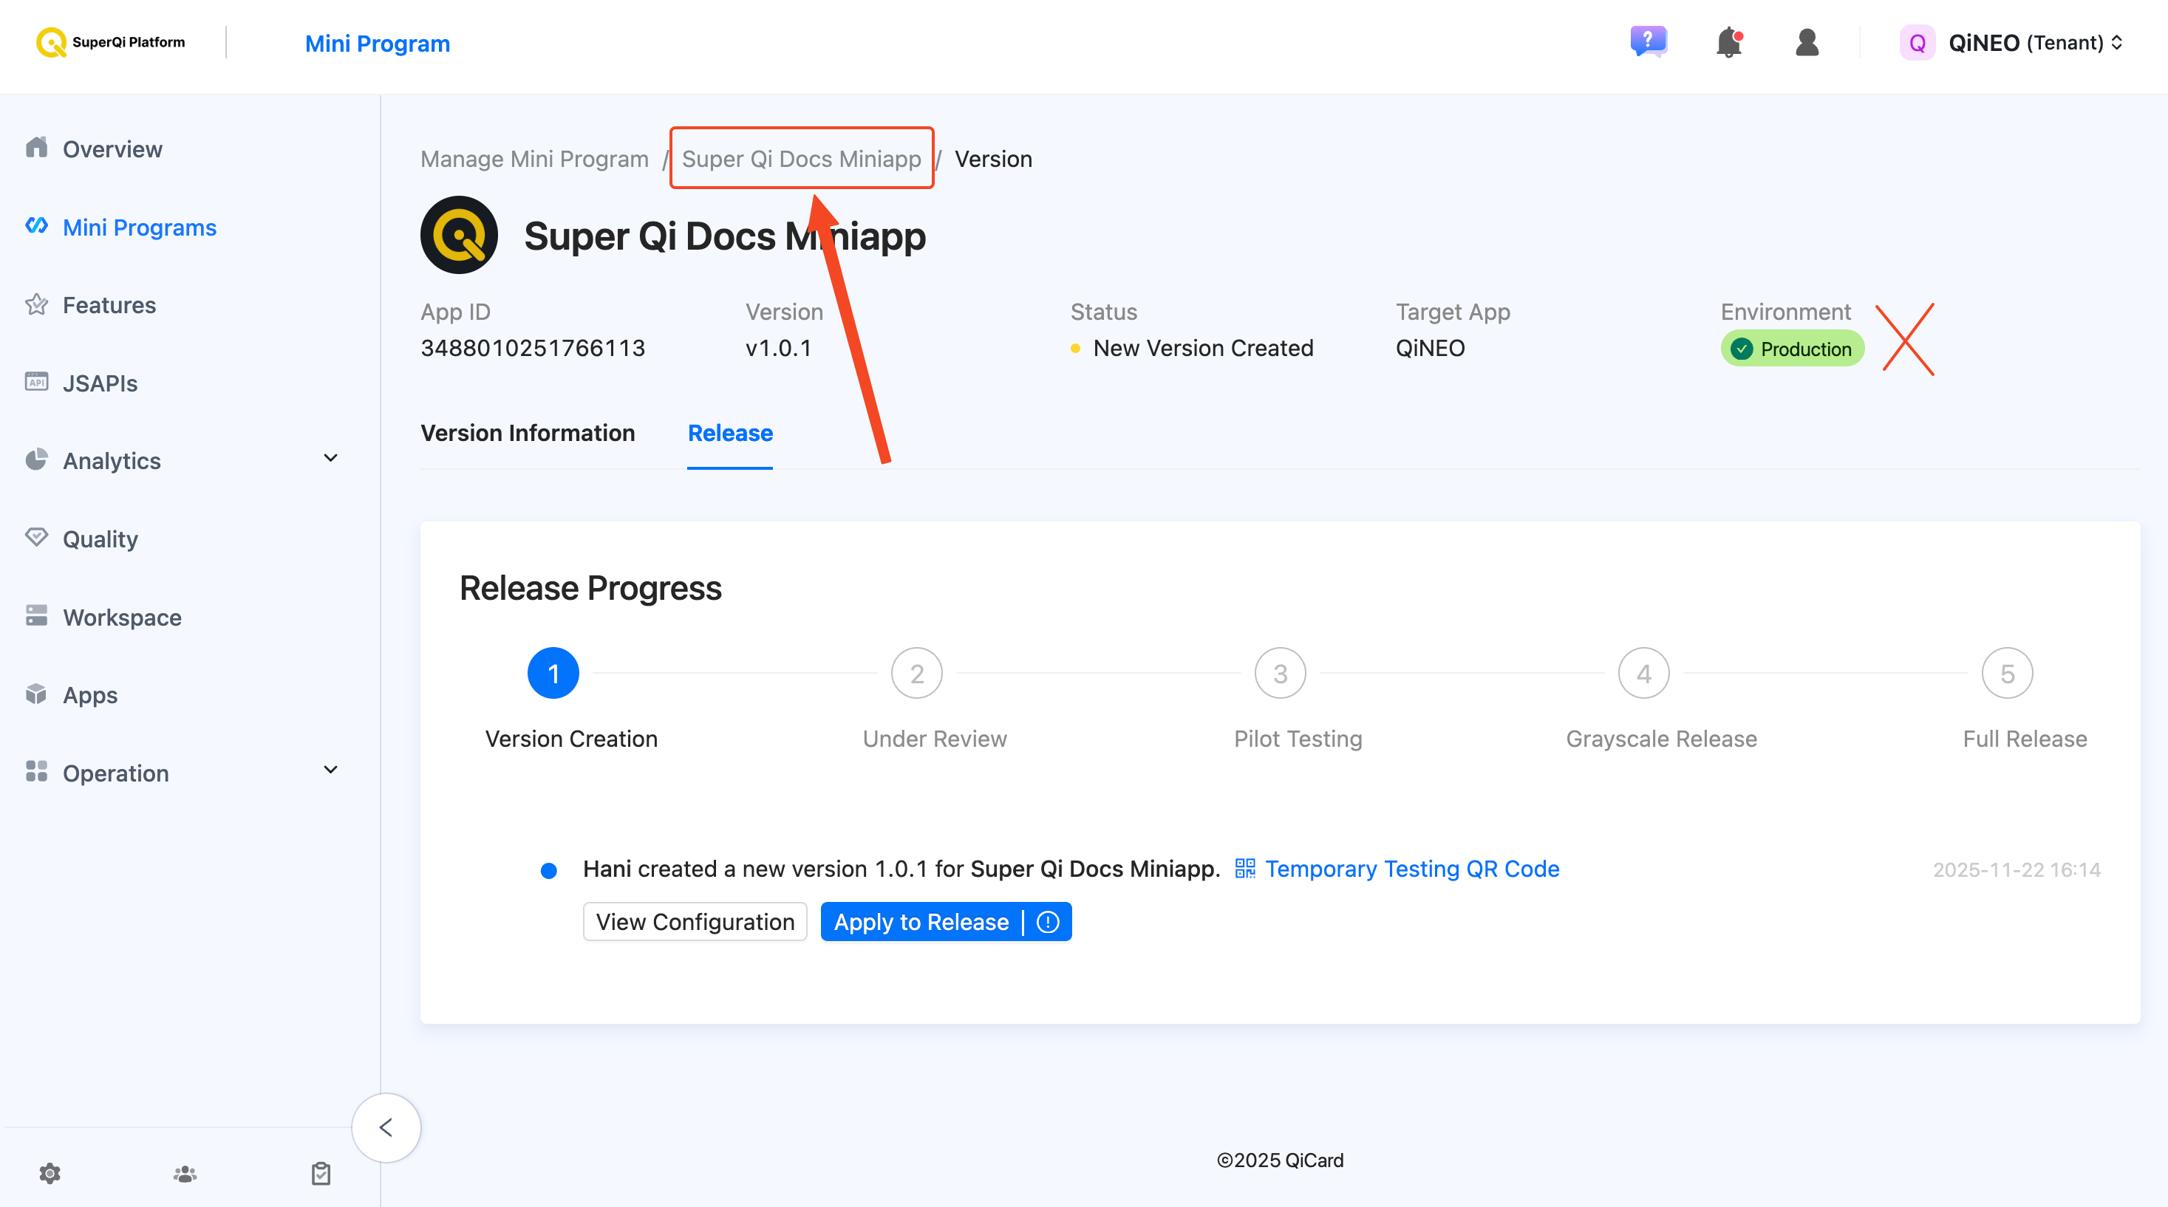This screenshot has width=2168, height=1207.
Task: Click step 2 Under Review circle
Action: tap(916, 673)
